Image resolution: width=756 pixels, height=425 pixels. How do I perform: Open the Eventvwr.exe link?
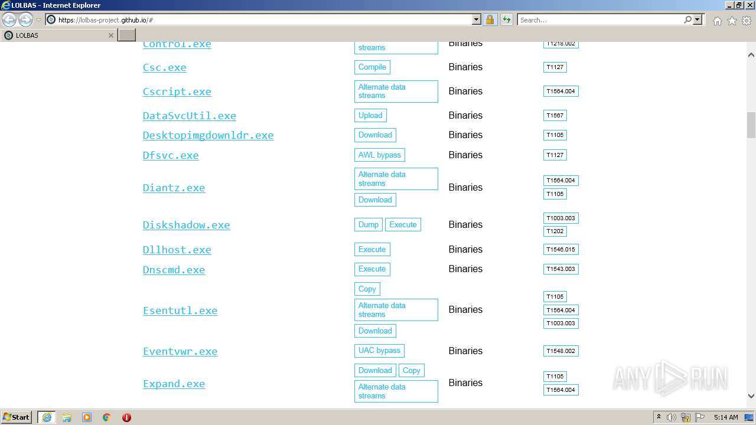(x=180, y=351)
